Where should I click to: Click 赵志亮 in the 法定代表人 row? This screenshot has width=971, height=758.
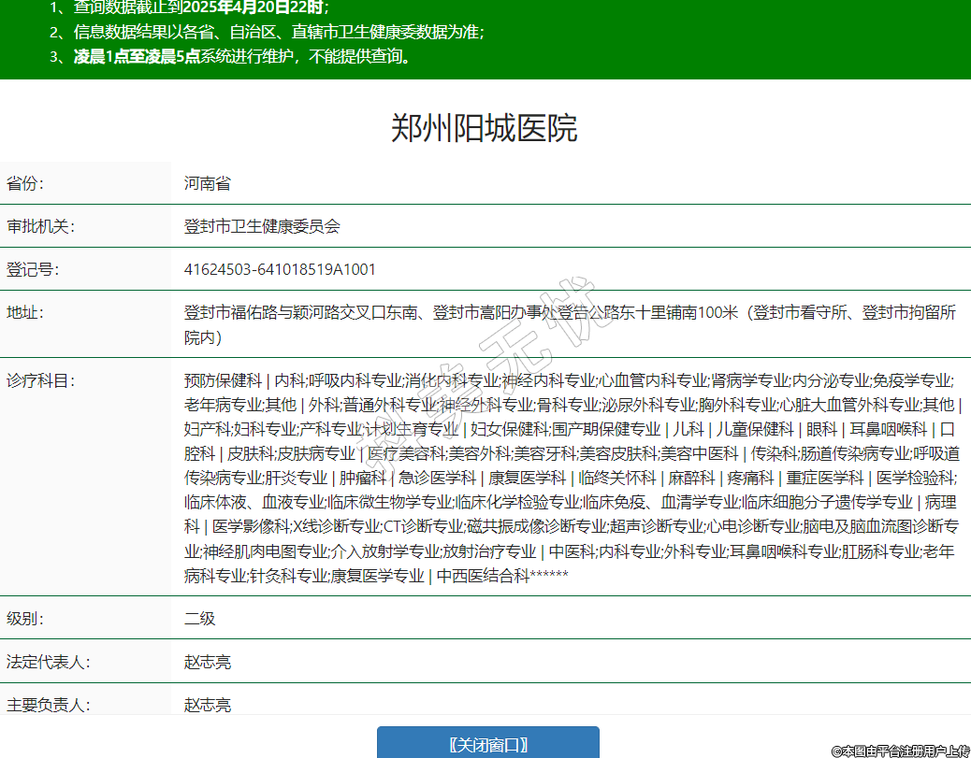tap(207, 662)
